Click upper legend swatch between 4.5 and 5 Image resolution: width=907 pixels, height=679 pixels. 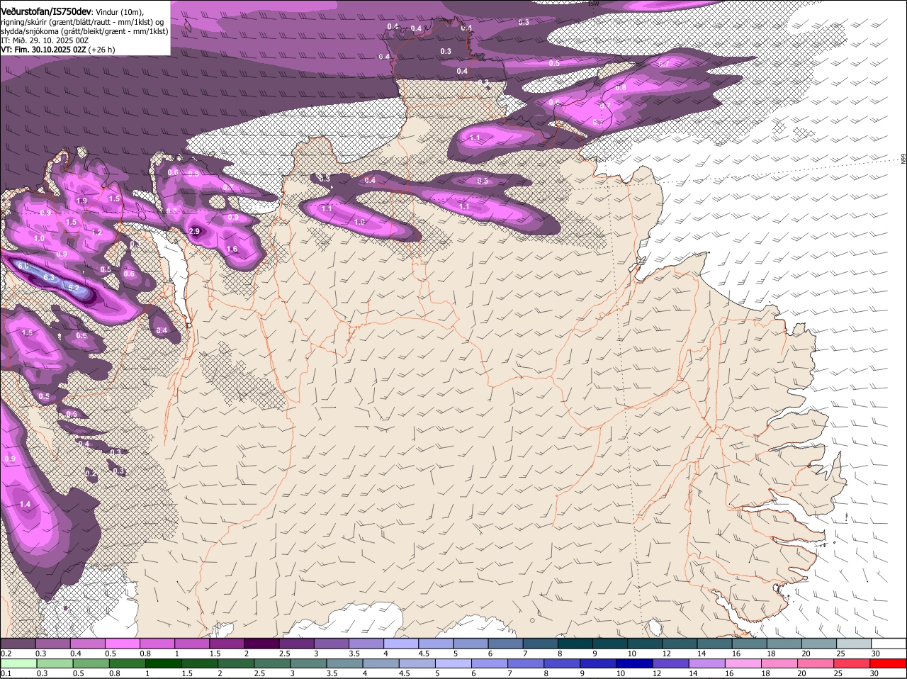(436, 643)
